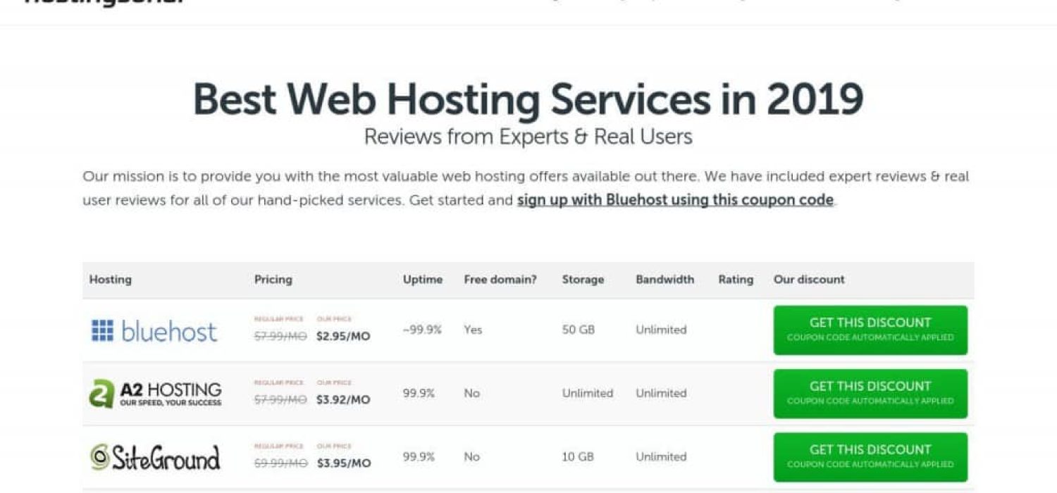This screenshot has height=493, width=1057.
Task: Click the Bluehost logo
Action: [154, 330]
